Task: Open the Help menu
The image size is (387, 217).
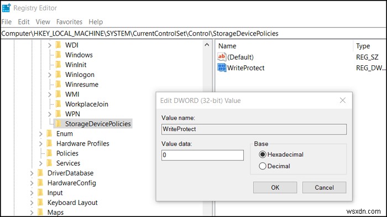Action: [x=96, y=22]
